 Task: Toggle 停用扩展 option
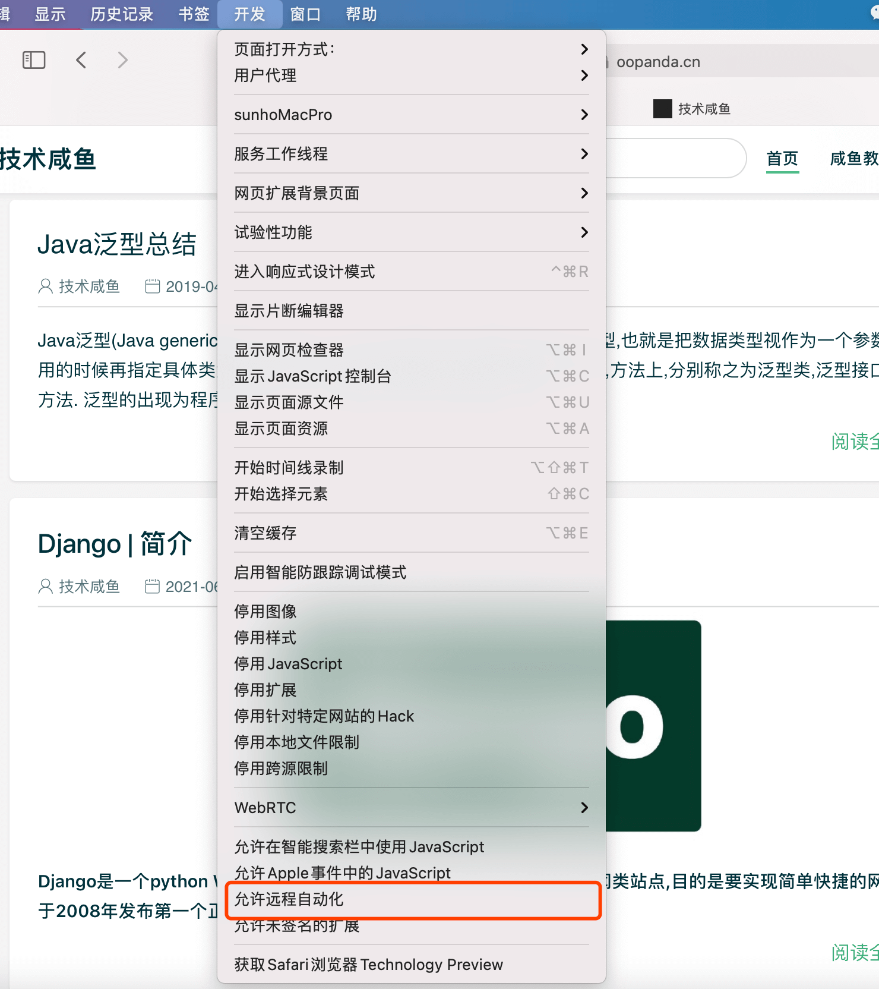412,690
